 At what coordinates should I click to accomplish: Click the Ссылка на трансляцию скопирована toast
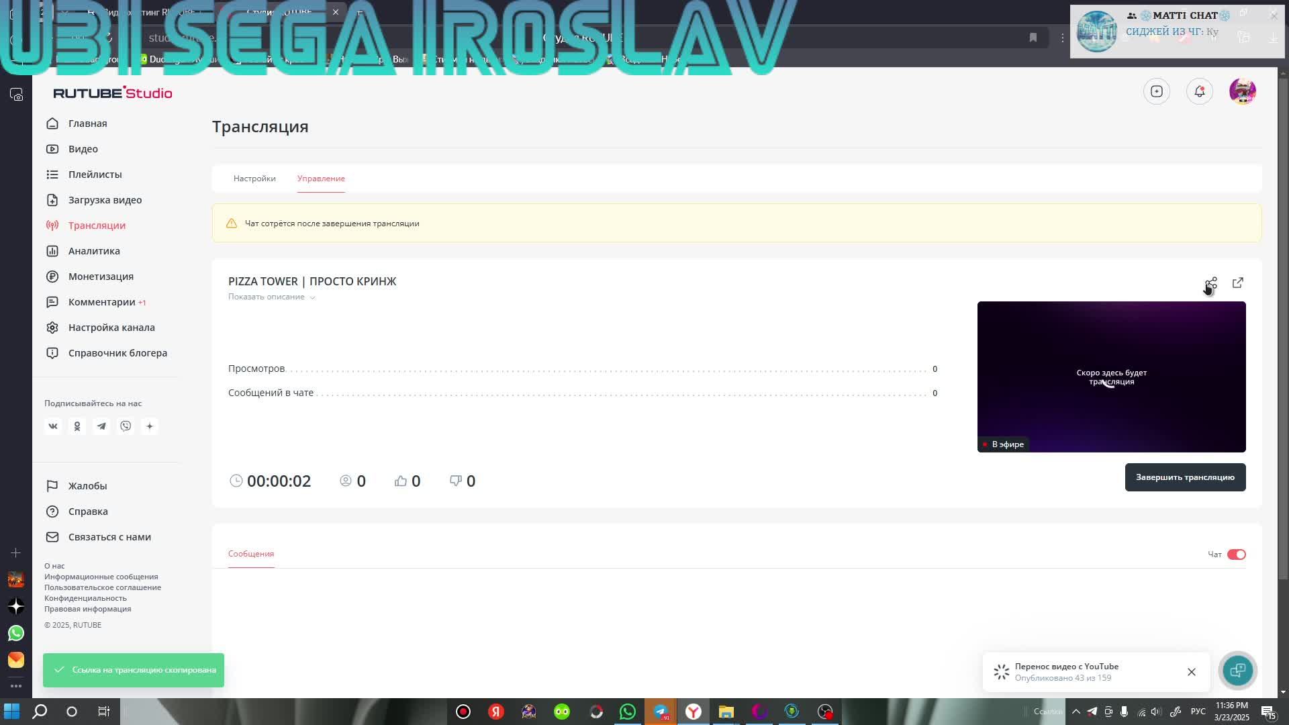(134, 670)
